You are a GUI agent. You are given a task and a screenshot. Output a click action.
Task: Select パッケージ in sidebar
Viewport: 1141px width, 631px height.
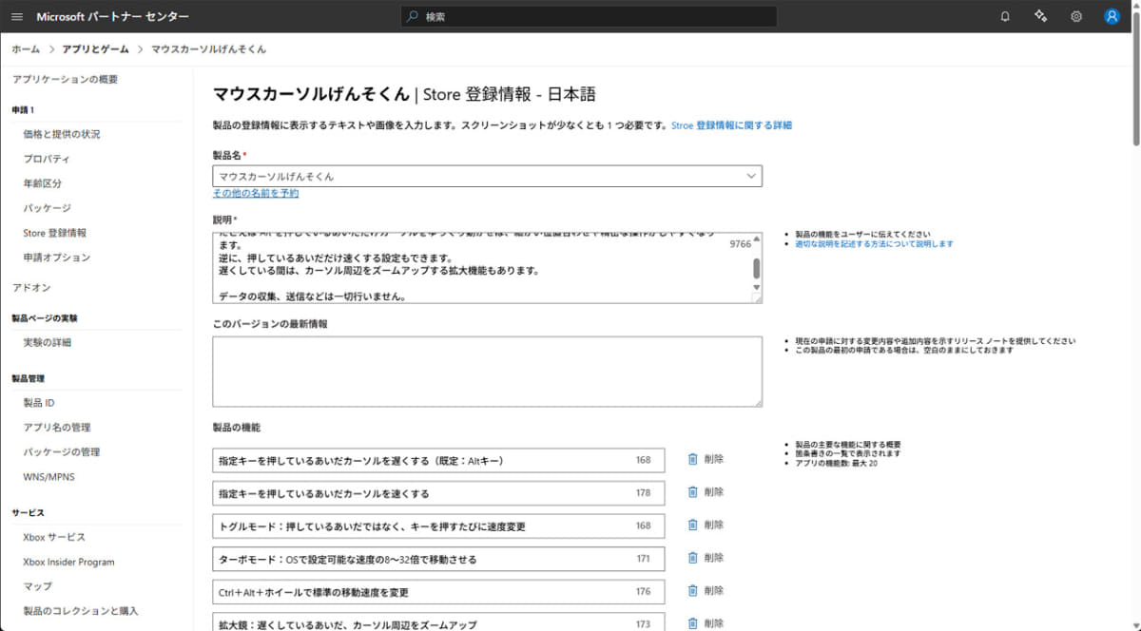(x=47, y=208)
